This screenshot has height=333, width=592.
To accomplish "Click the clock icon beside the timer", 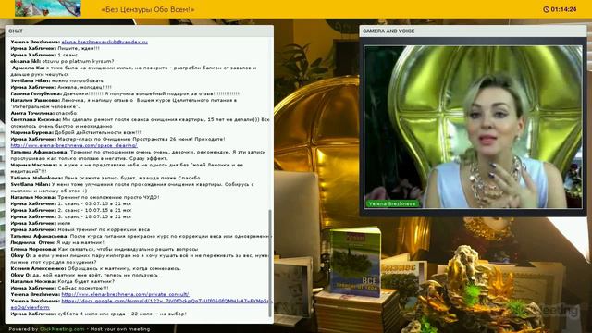I will [x=546, y=9].
